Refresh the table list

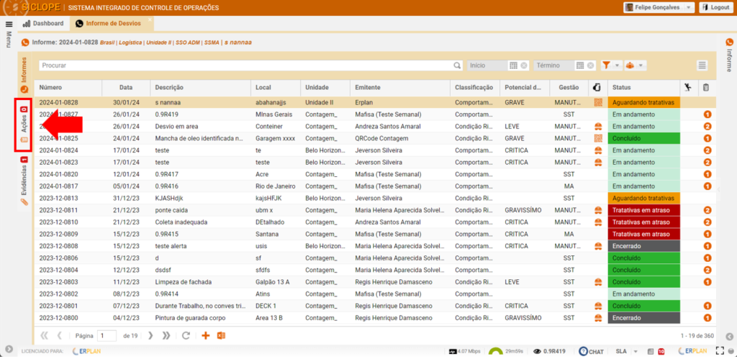pos(186,335)
